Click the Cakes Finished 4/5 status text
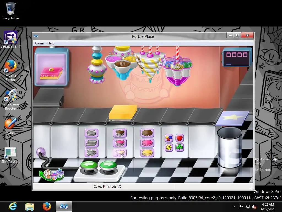282x212 pixels. tap(108, 186)
